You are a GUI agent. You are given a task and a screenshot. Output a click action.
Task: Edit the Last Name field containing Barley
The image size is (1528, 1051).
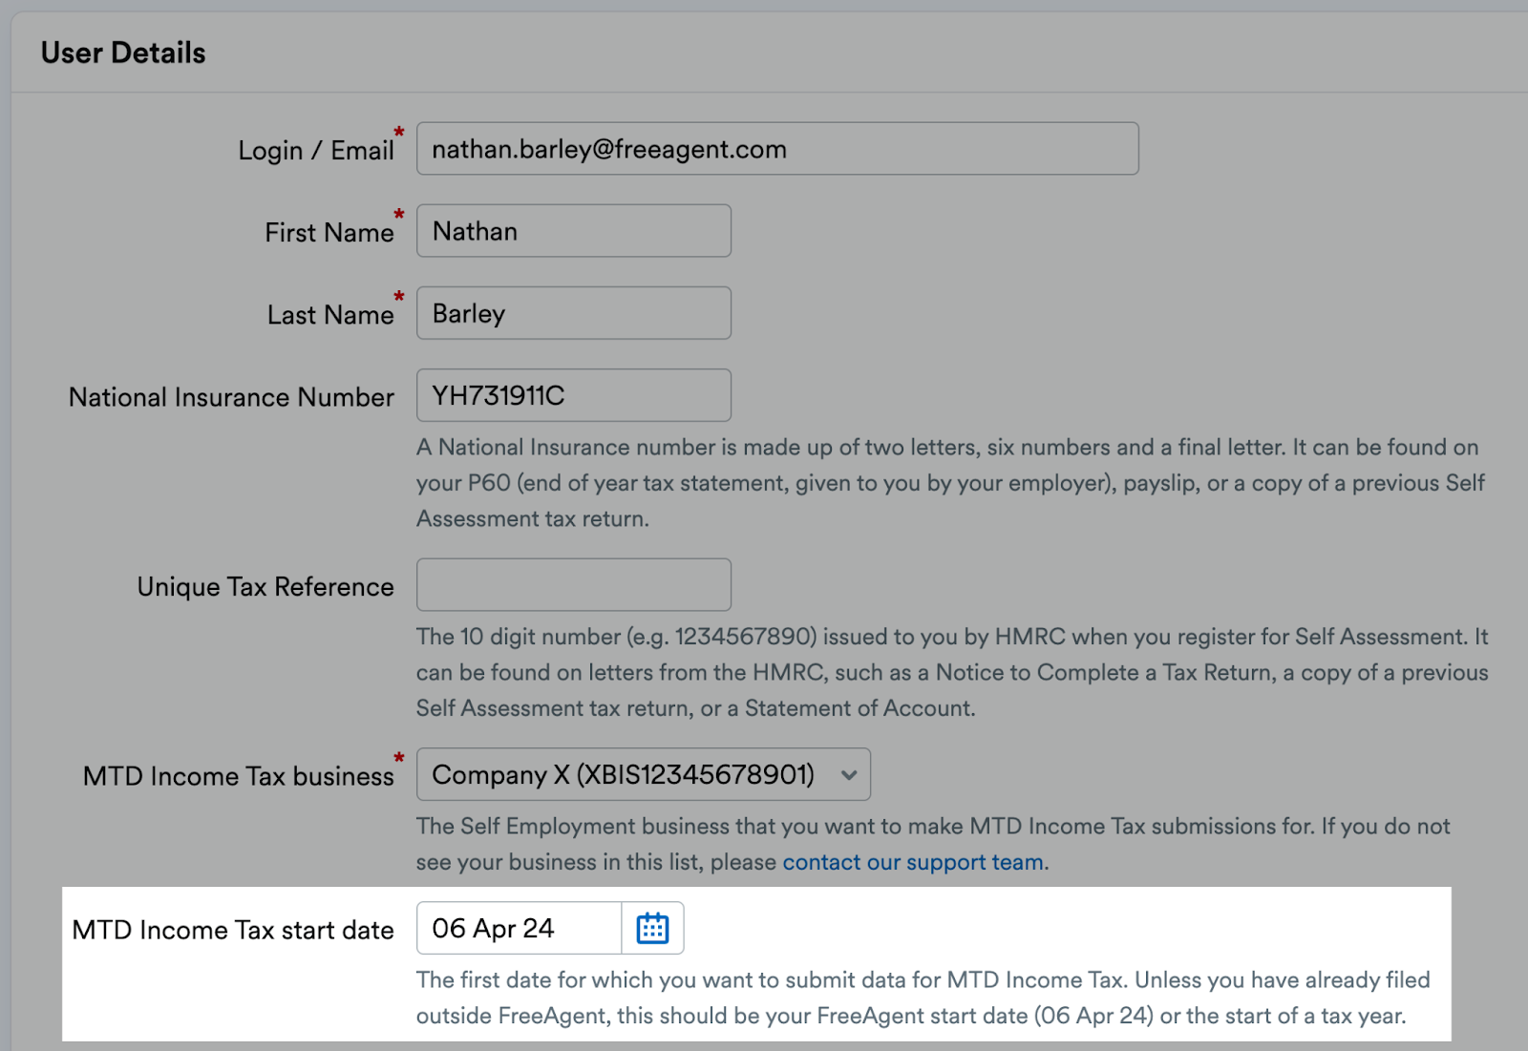[574, 312]
